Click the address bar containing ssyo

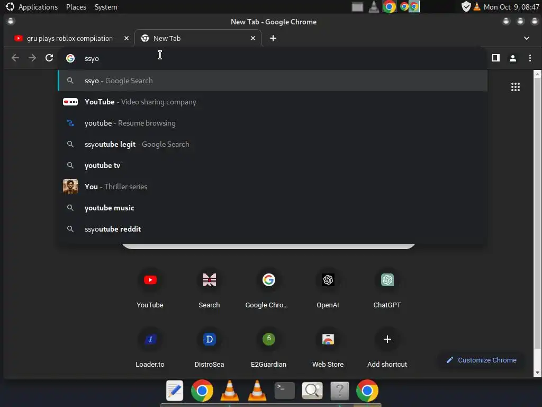(x=273, y=58)
